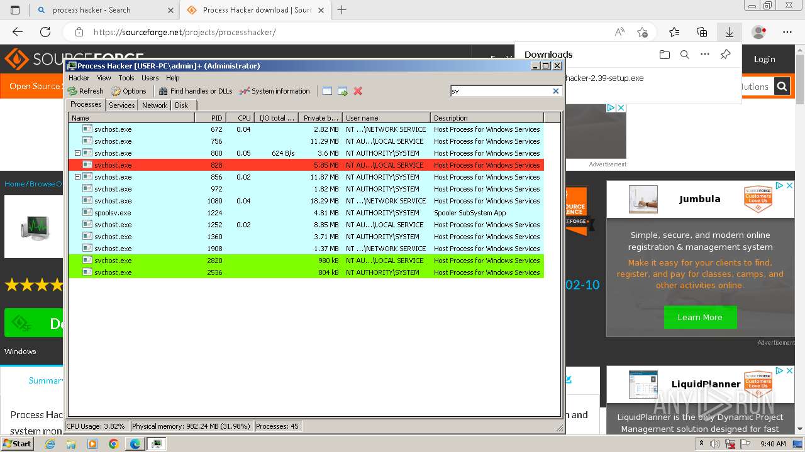This screenshot has height=452, width=805.
Task: Sort by the User name column header
Action: click(x=386, y=118)
